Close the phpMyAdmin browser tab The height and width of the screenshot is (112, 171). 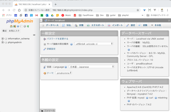[x=49, y=4]
